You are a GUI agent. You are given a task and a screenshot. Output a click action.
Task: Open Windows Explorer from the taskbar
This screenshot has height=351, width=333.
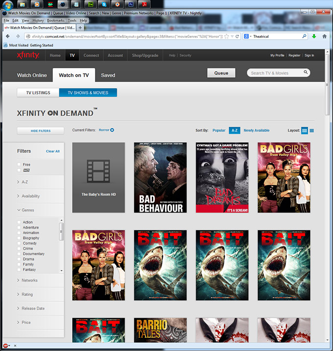coord(22,4)
